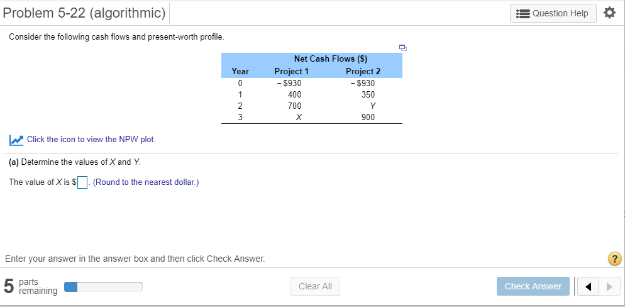Go to next part arrow
Viewport: 625px width, 307px height.
609,286
